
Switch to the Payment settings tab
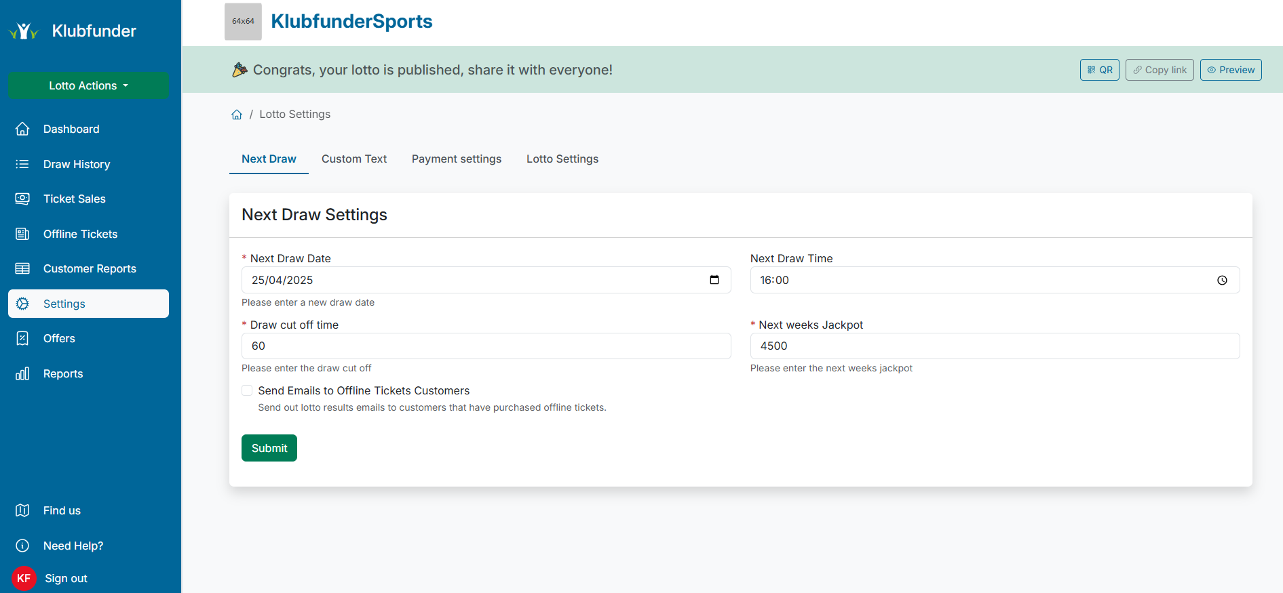[456, 159]
